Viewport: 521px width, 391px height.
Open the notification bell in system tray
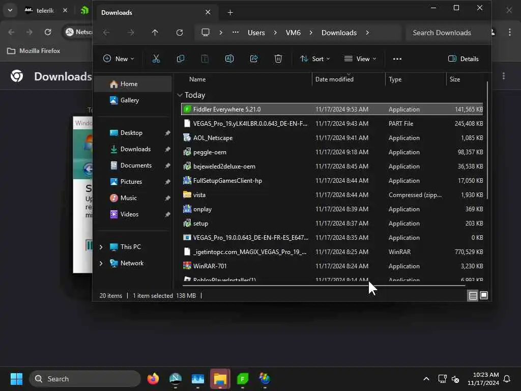coord(507,379)
